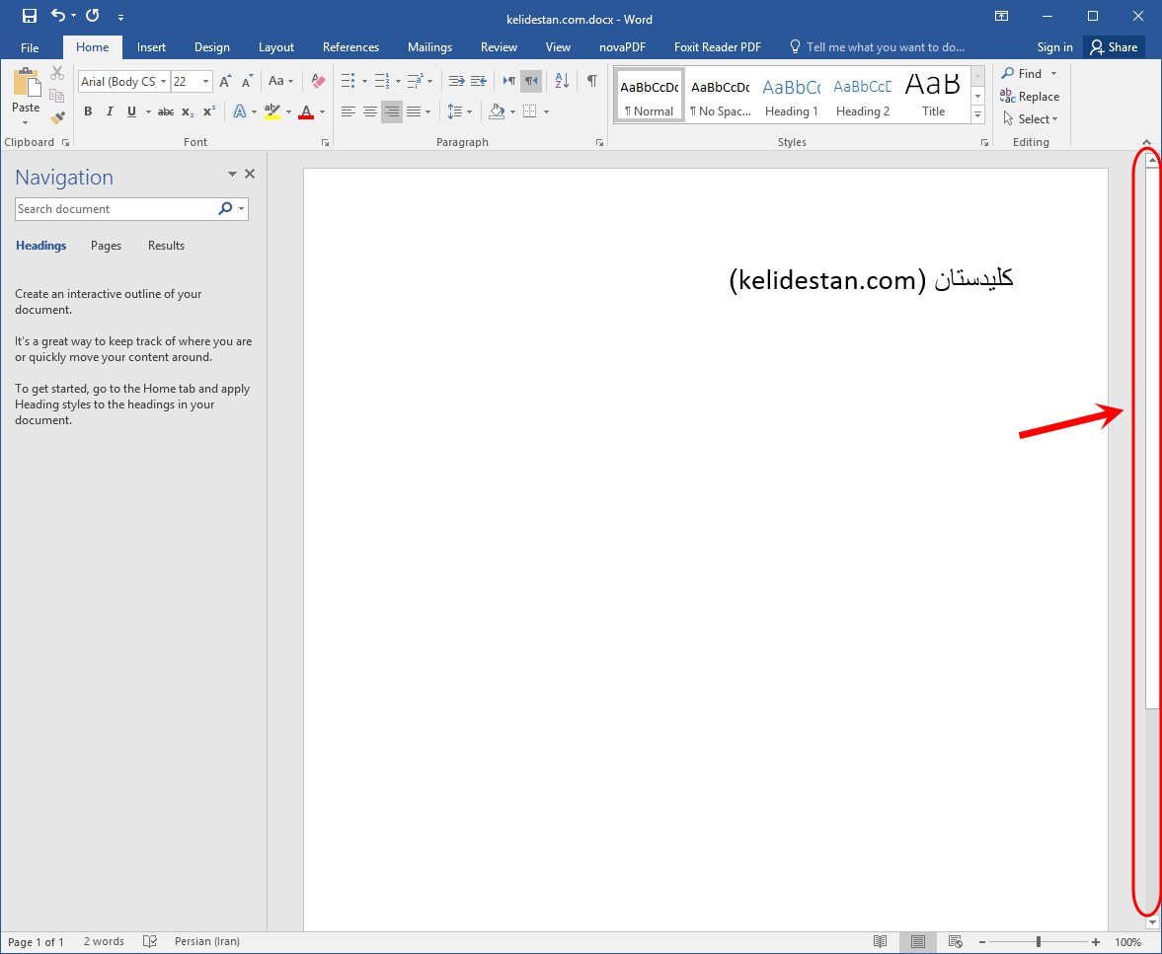Toggle show/hide paragraph marks
This screenshot has height=954, width=1162.
tap(592, 81)
